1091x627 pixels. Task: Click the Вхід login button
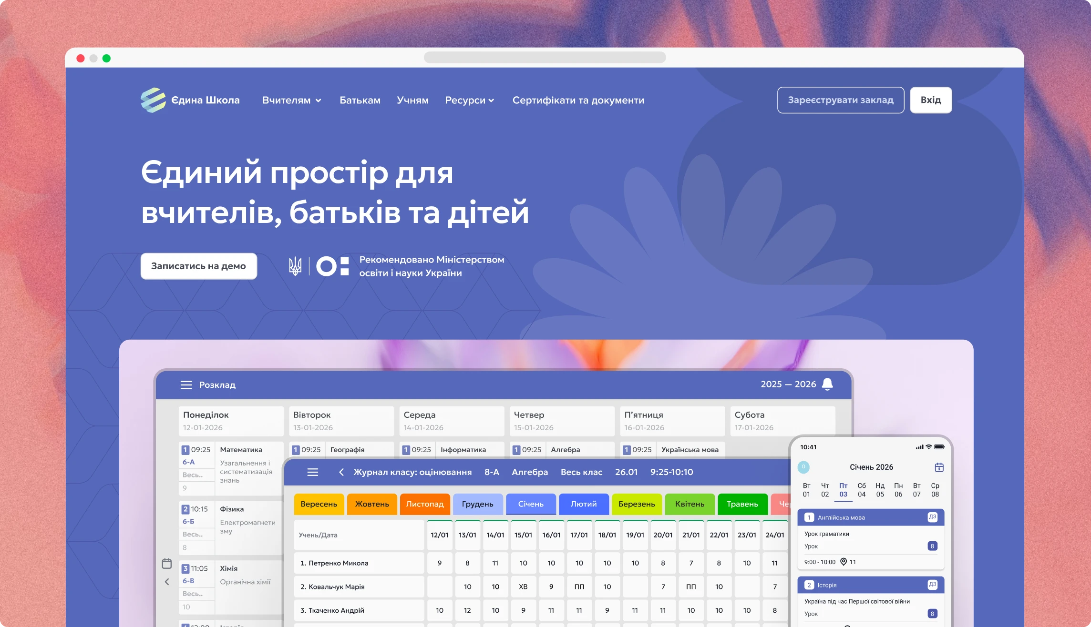[x=931, y=100]
